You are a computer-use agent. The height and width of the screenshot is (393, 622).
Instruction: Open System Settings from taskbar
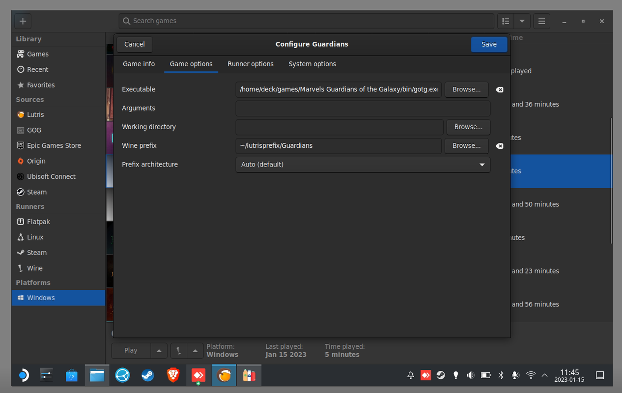(x=47, y=375)
